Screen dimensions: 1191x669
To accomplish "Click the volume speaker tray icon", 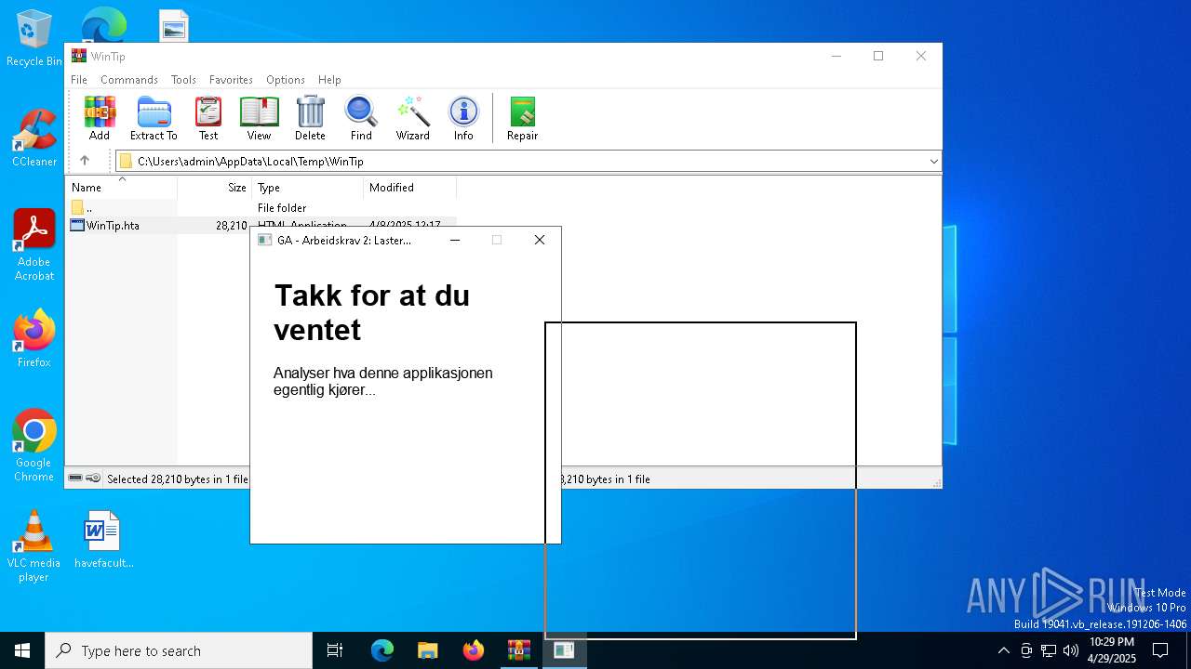I will [x=1071, y=650].
